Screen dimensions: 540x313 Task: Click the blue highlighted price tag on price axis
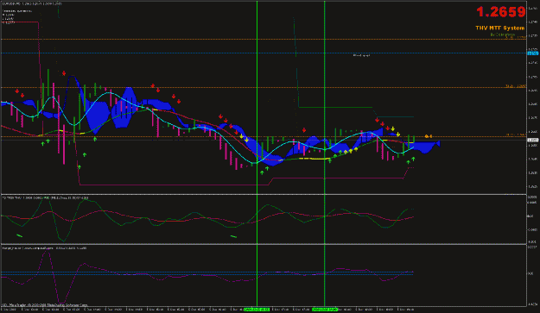[533, 53]
